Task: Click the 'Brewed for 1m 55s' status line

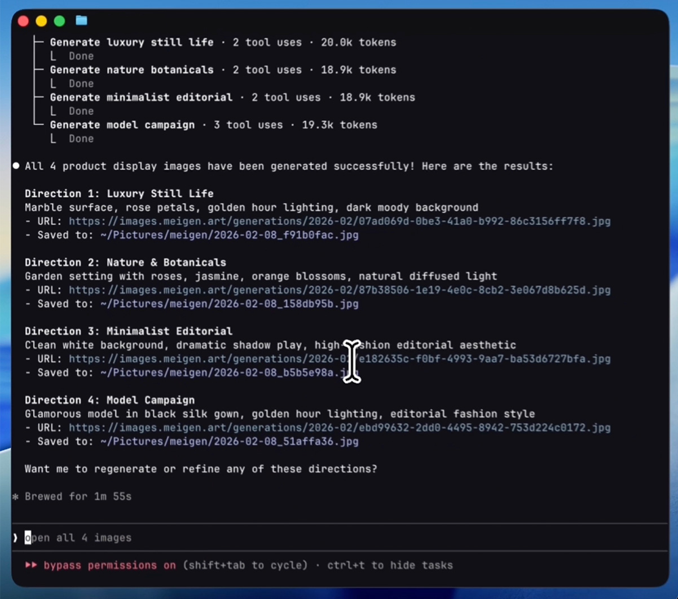Action: pyautogui.click(x=78, y=496)
